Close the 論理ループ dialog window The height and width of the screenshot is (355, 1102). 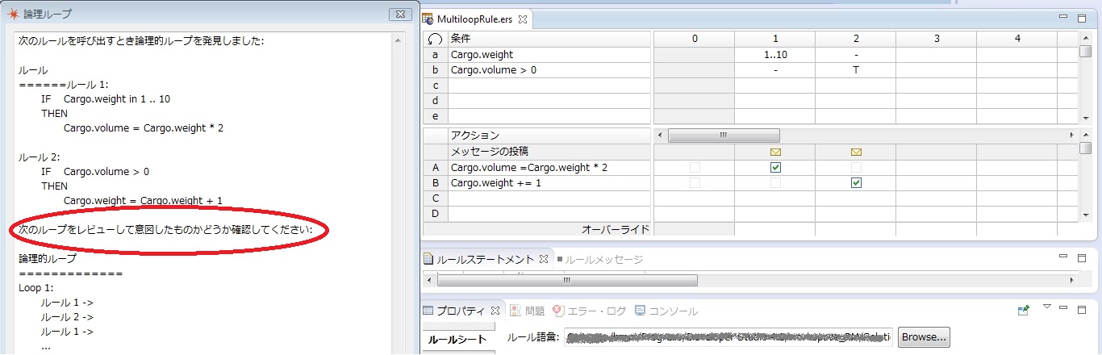(400, 14)
